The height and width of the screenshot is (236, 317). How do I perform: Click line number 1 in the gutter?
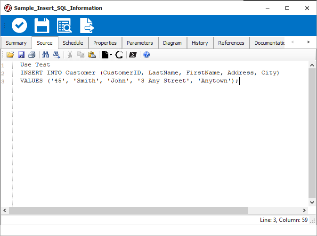click(x=3, y=65)
